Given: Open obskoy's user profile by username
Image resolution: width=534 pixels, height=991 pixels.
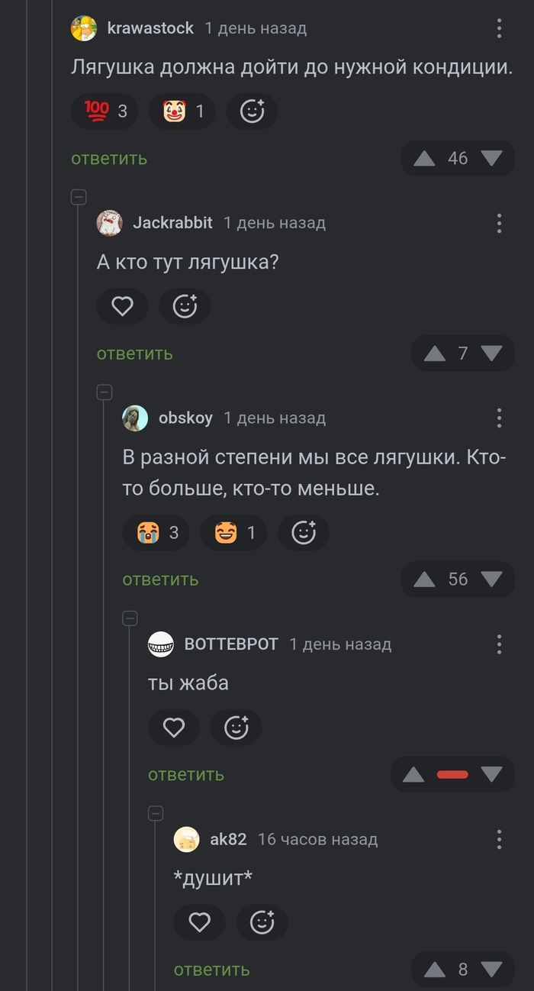Looking at the screenshot, I should coord(185,418).
